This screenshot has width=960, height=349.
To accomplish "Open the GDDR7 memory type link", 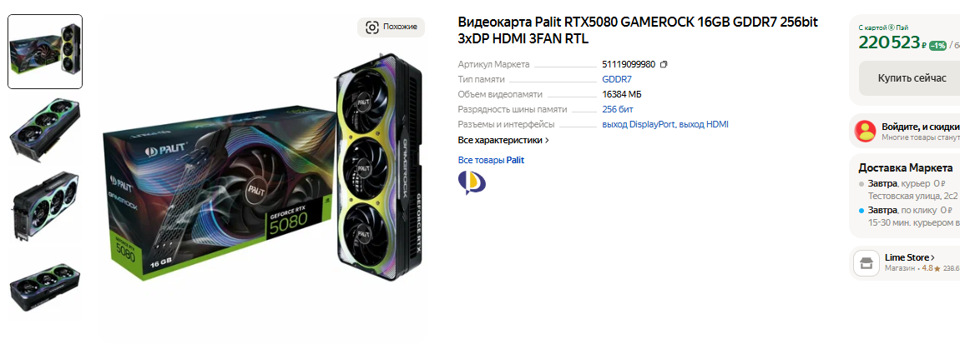I will [x=617, y=79].
